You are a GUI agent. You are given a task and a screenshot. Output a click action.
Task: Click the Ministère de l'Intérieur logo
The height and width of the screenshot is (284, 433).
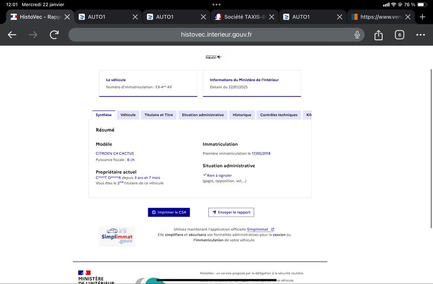pos(96,277)
